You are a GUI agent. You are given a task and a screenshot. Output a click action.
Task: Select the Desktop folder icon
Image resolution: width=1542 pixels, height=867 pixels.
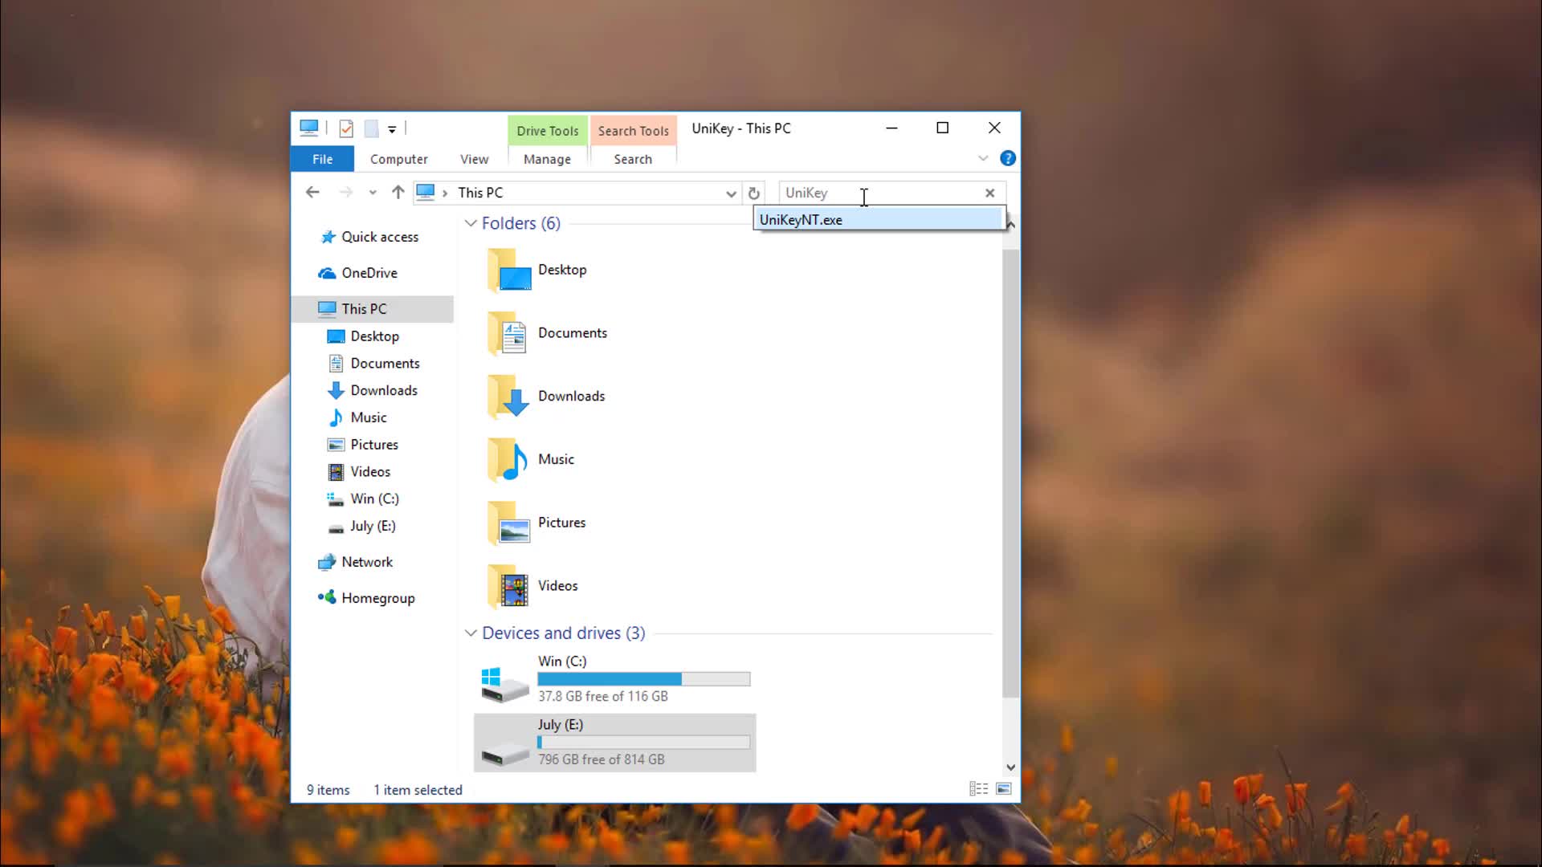click(508, 271)
